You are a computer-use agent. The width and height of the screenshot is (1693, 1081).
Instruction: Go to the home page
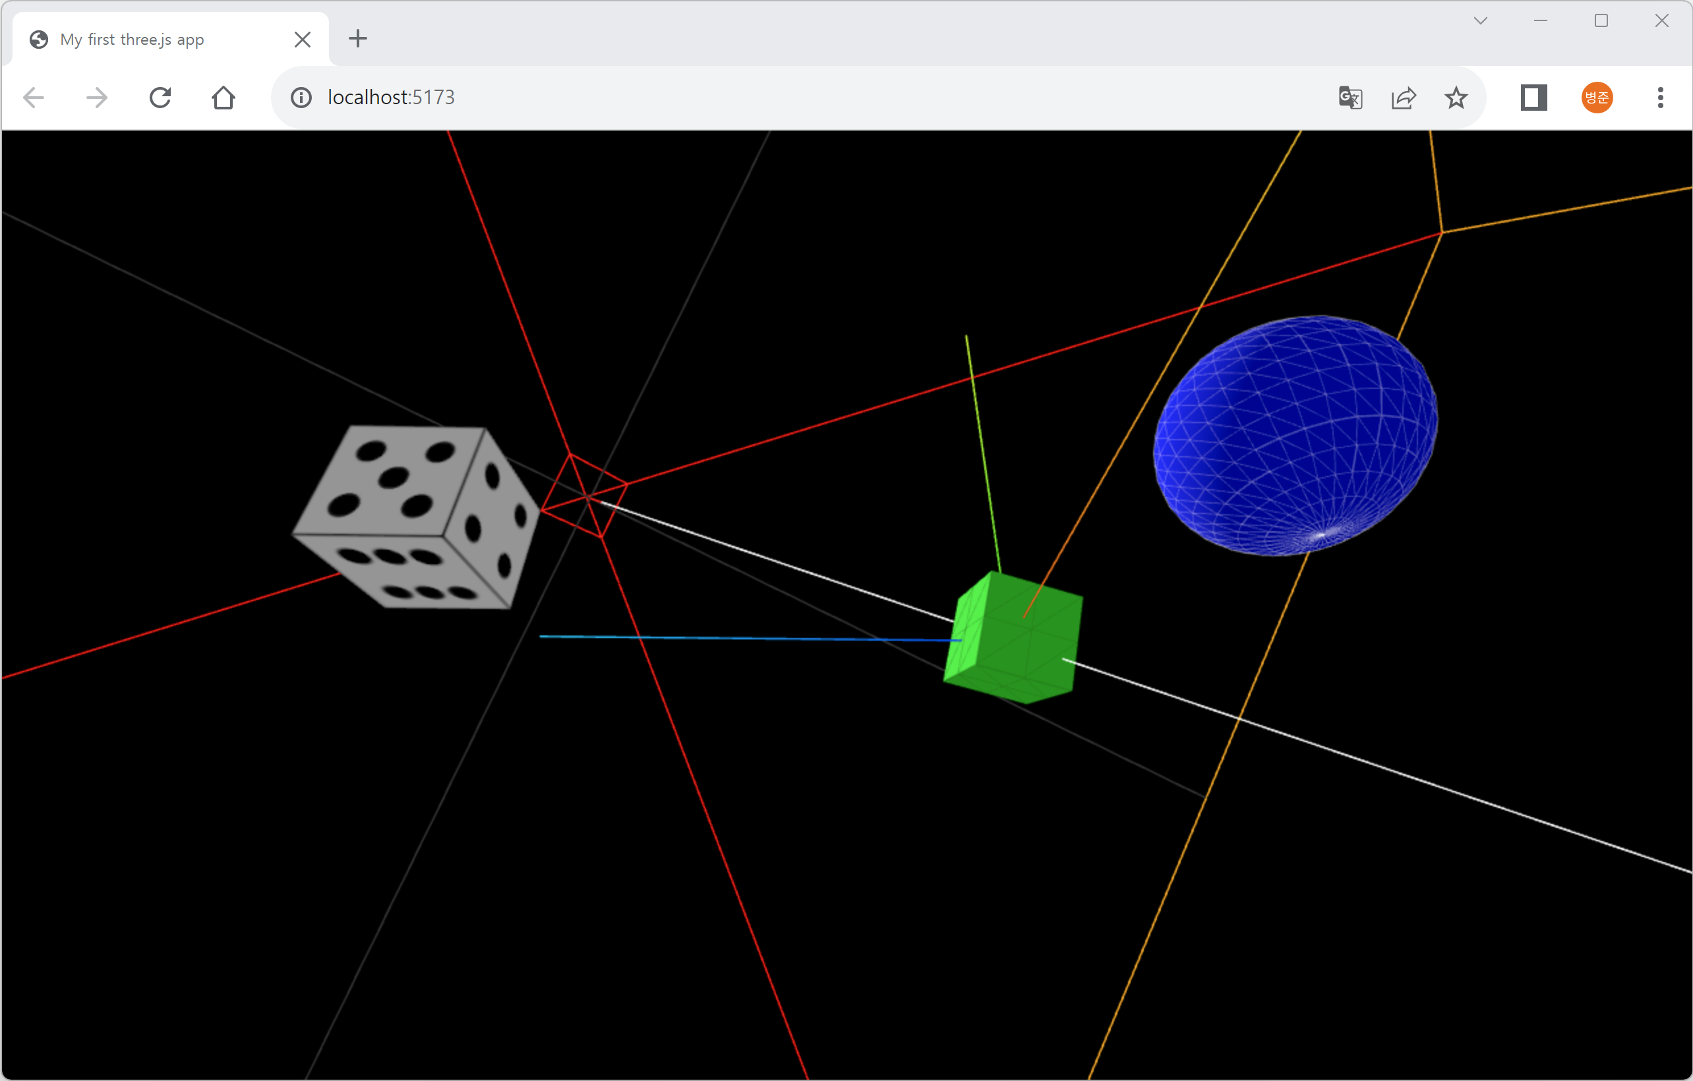click(223, 98)
